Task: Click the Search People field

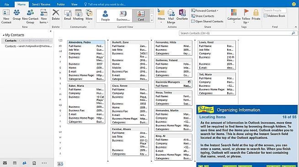Action: pos(275,10)
